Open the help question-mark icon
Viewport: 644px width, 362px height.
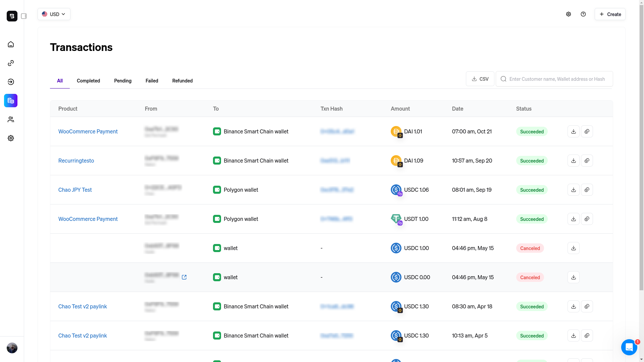tap(583, 14)
